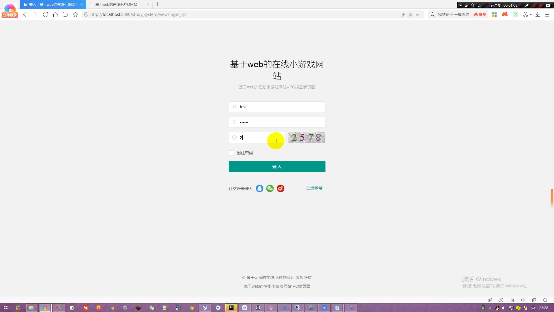Click the recorder zoom magnifier icon
Screen dimensions: 554x312
473,5
